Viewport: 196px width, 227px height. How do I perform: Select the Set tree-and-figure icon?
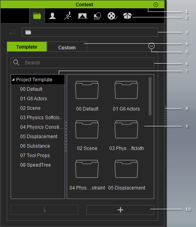[x=97, y=16]
